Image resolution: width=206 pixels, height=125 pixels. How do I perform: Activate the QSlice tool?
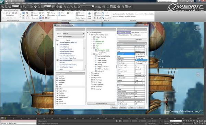tap(42, 13)
